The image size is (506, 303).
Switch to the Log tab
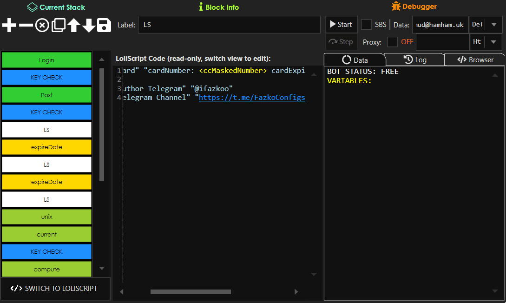415,59
